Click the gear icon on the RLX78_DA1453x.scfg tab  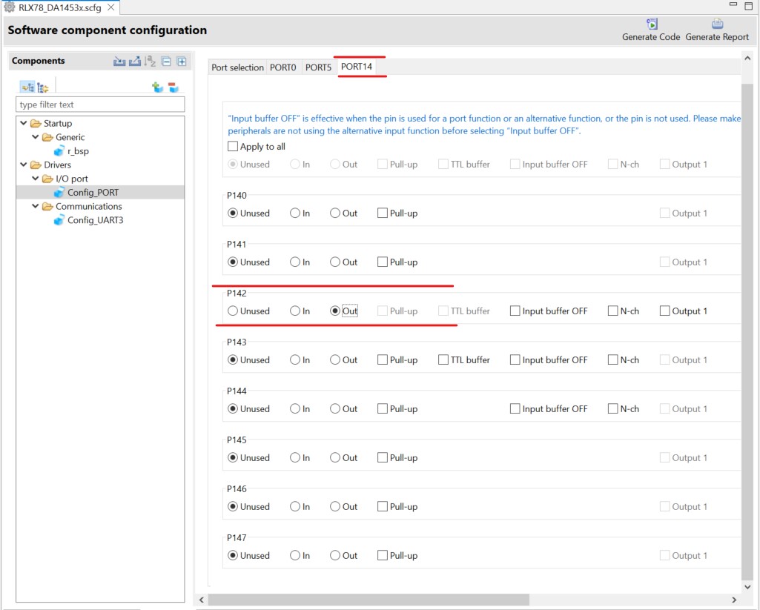[x=9, y=7]
